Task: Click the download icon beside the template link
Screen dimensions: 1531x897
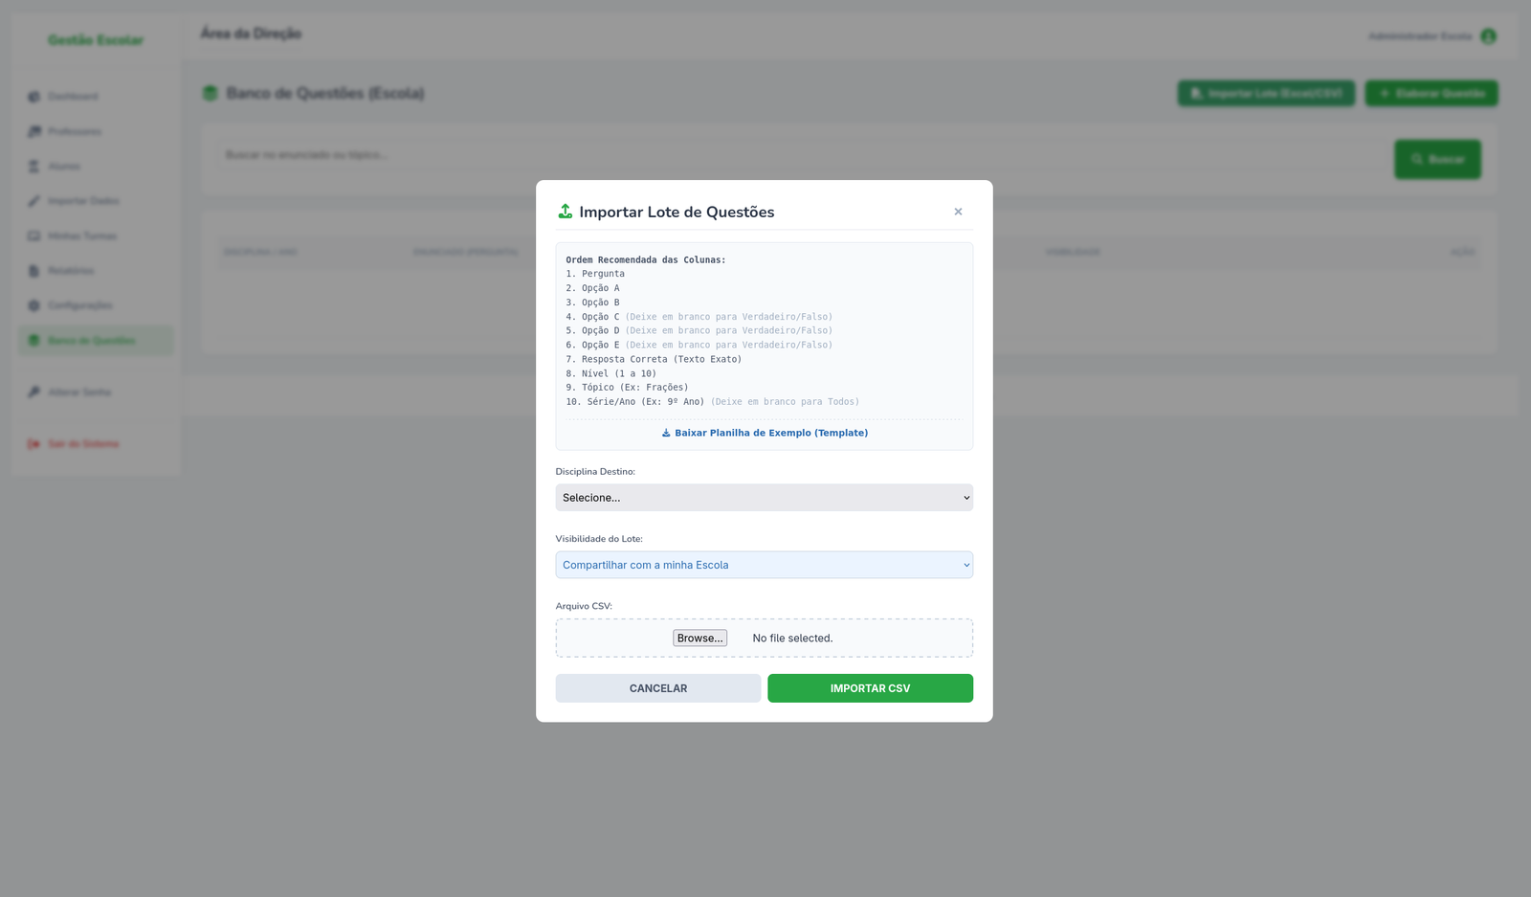Action: pos(666,433)
